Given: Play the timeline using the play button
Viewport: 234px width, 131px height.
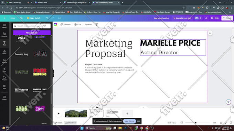Looking at the screenshot, I should (x=58, y=114).
